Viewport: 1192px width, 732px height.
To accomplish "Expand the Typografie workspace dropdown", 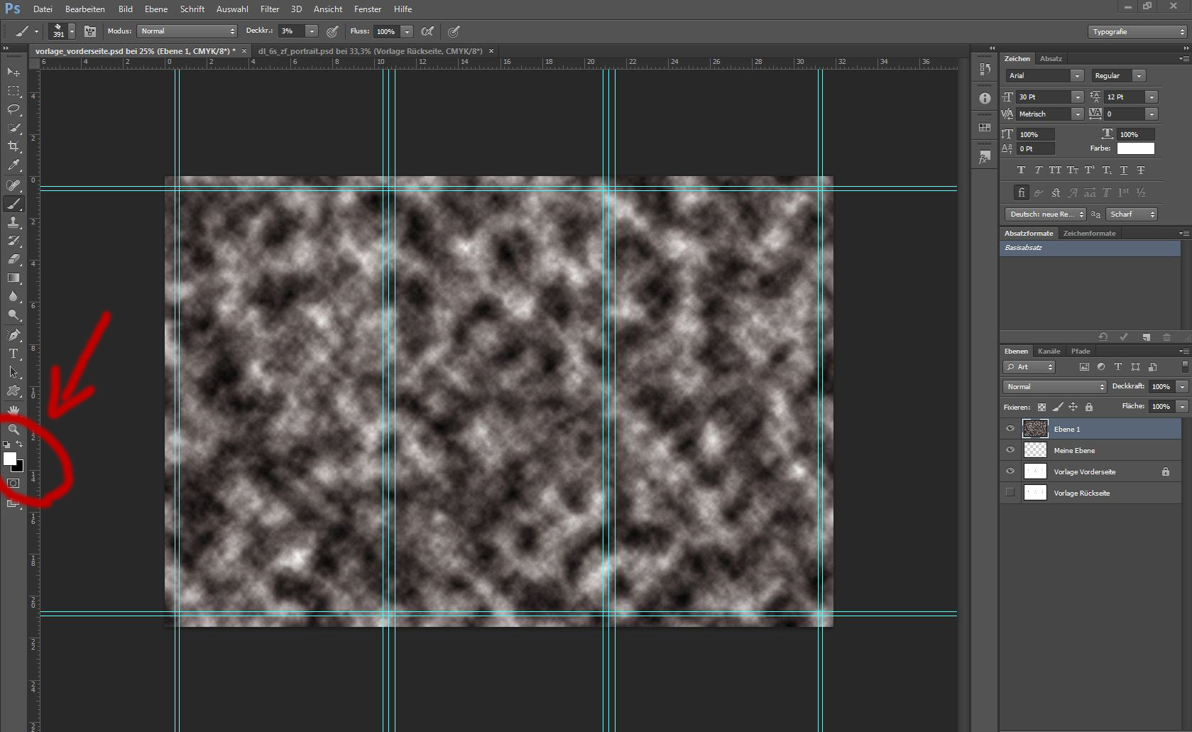I will 1137,32.
